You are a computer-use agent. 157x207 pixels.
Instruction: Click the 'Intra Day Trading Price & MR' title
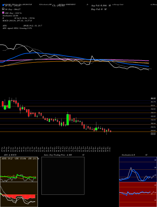point(58,155)
